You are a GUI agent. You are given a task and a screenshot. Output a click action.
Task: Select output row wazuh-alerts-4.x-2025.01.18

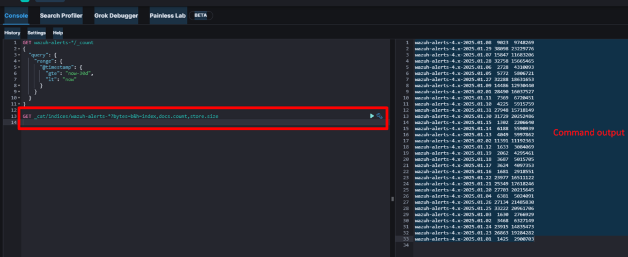point(474,159)
